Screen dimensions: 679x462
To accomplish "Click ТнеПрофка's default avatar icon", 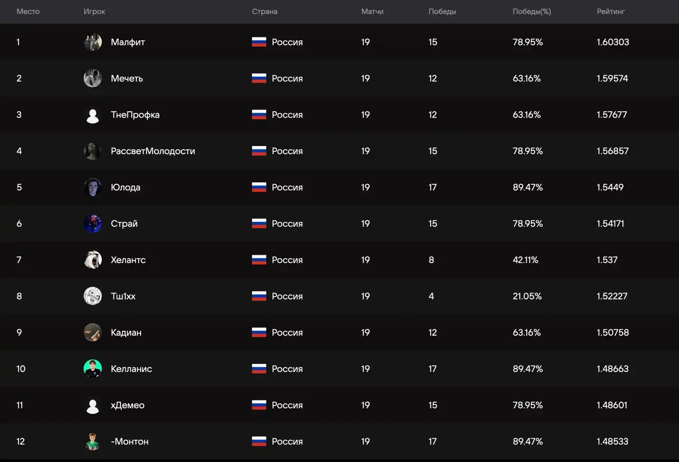I will tap(93, 115).
